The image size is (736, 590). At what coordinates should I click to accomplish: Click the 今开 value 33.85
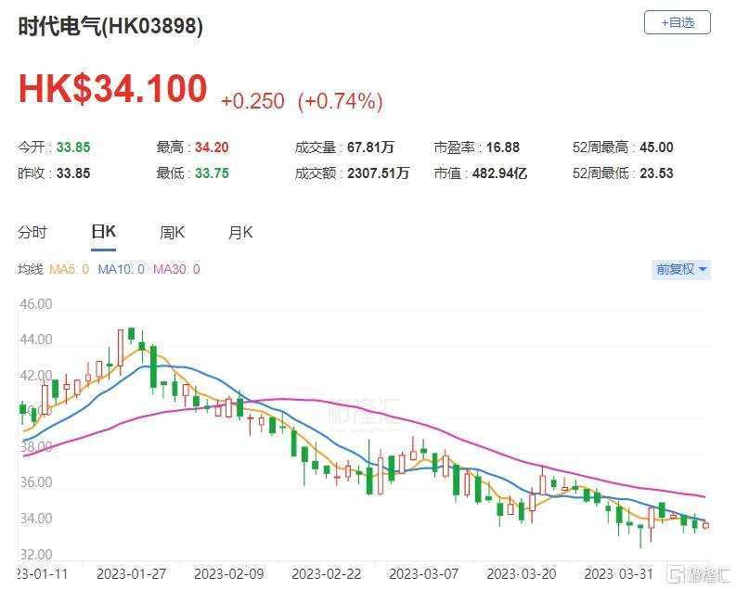(73, 147)
